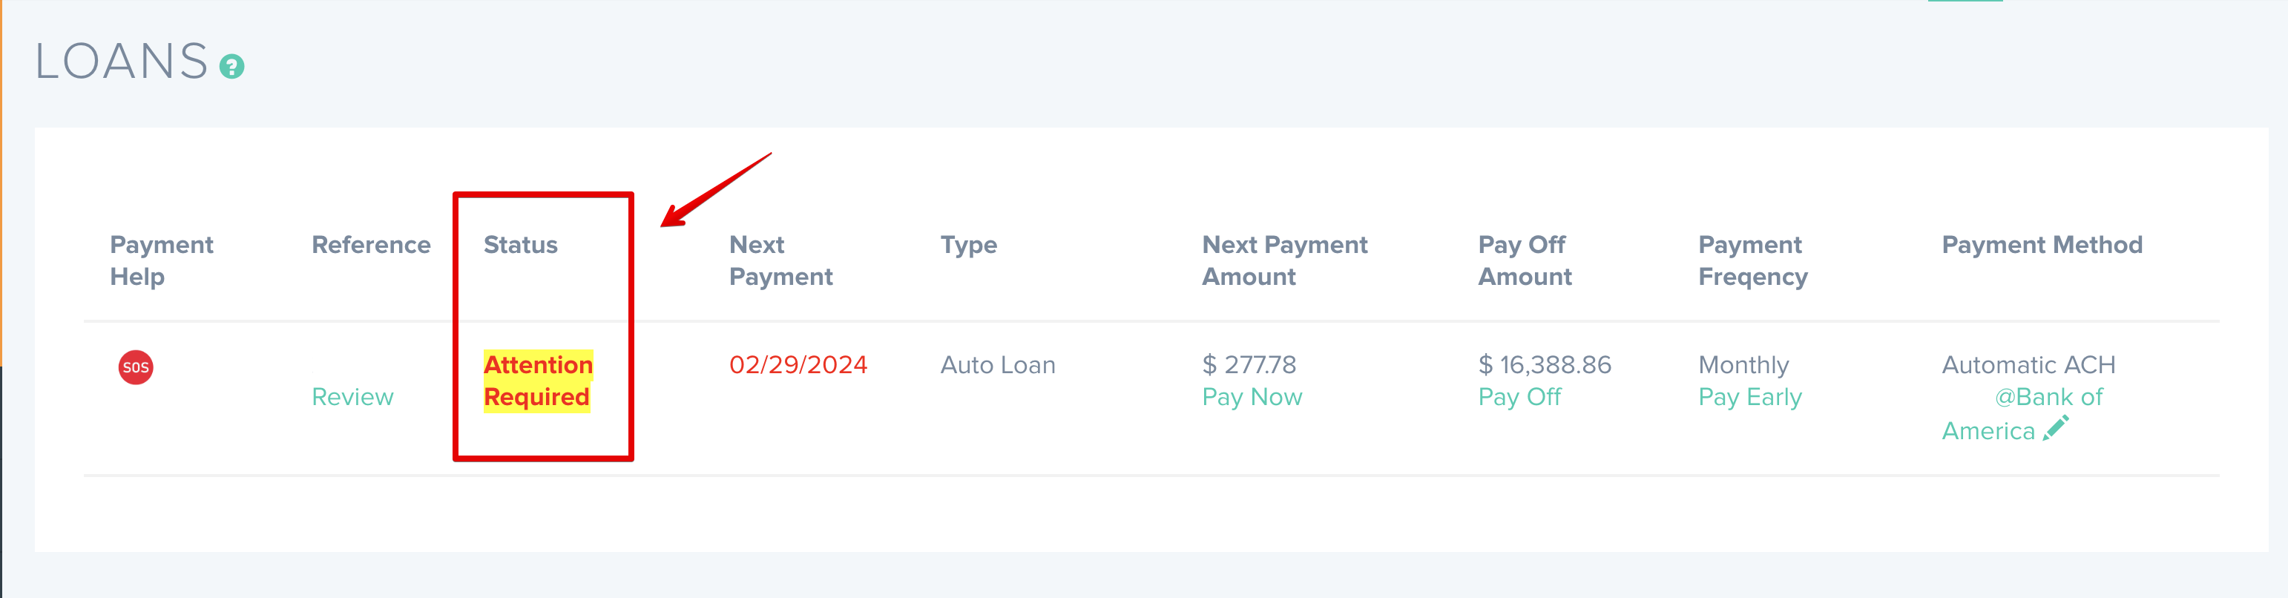Image resolution: width=2288 pixels, height=598 pixels.
Task: Click Pay Now for the Auto Loan
Action: [x=1252, y=396]
